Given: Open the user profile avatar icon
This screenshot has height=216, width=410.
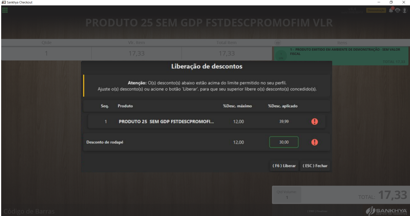Looking at the screenshot, I should tap(404, 11).
